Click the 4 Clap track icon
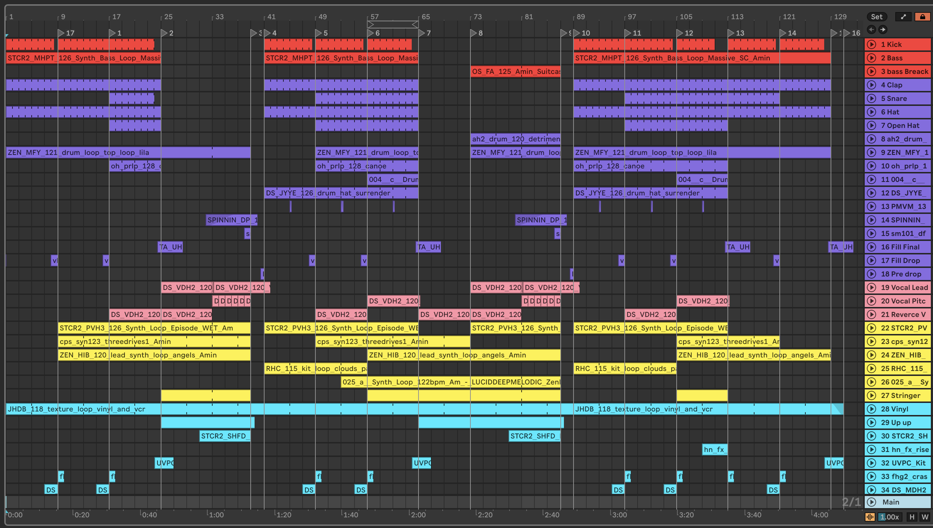The width and height of the screenshot is (933, 528). pyautogui.click(x=871, y=85)
